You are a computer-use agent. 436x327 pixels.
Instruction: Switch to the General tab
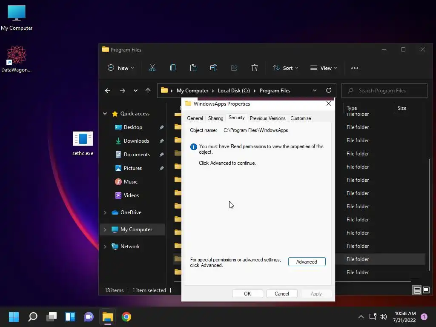point(195,118)
